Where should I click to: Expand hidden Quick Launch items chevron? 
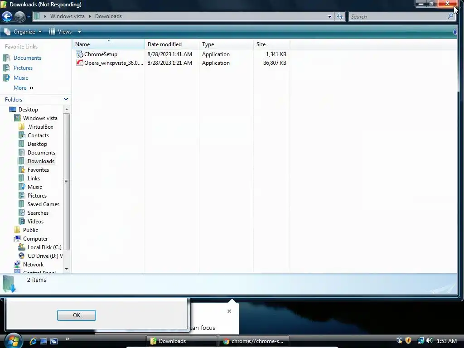pyautogui.click(x=67, y=338)
